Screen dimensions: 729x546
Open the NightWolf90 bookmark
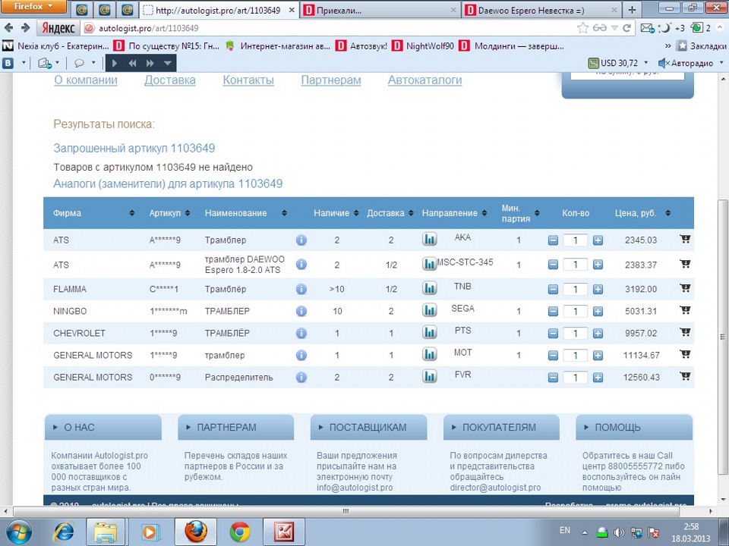coord(423,46)
